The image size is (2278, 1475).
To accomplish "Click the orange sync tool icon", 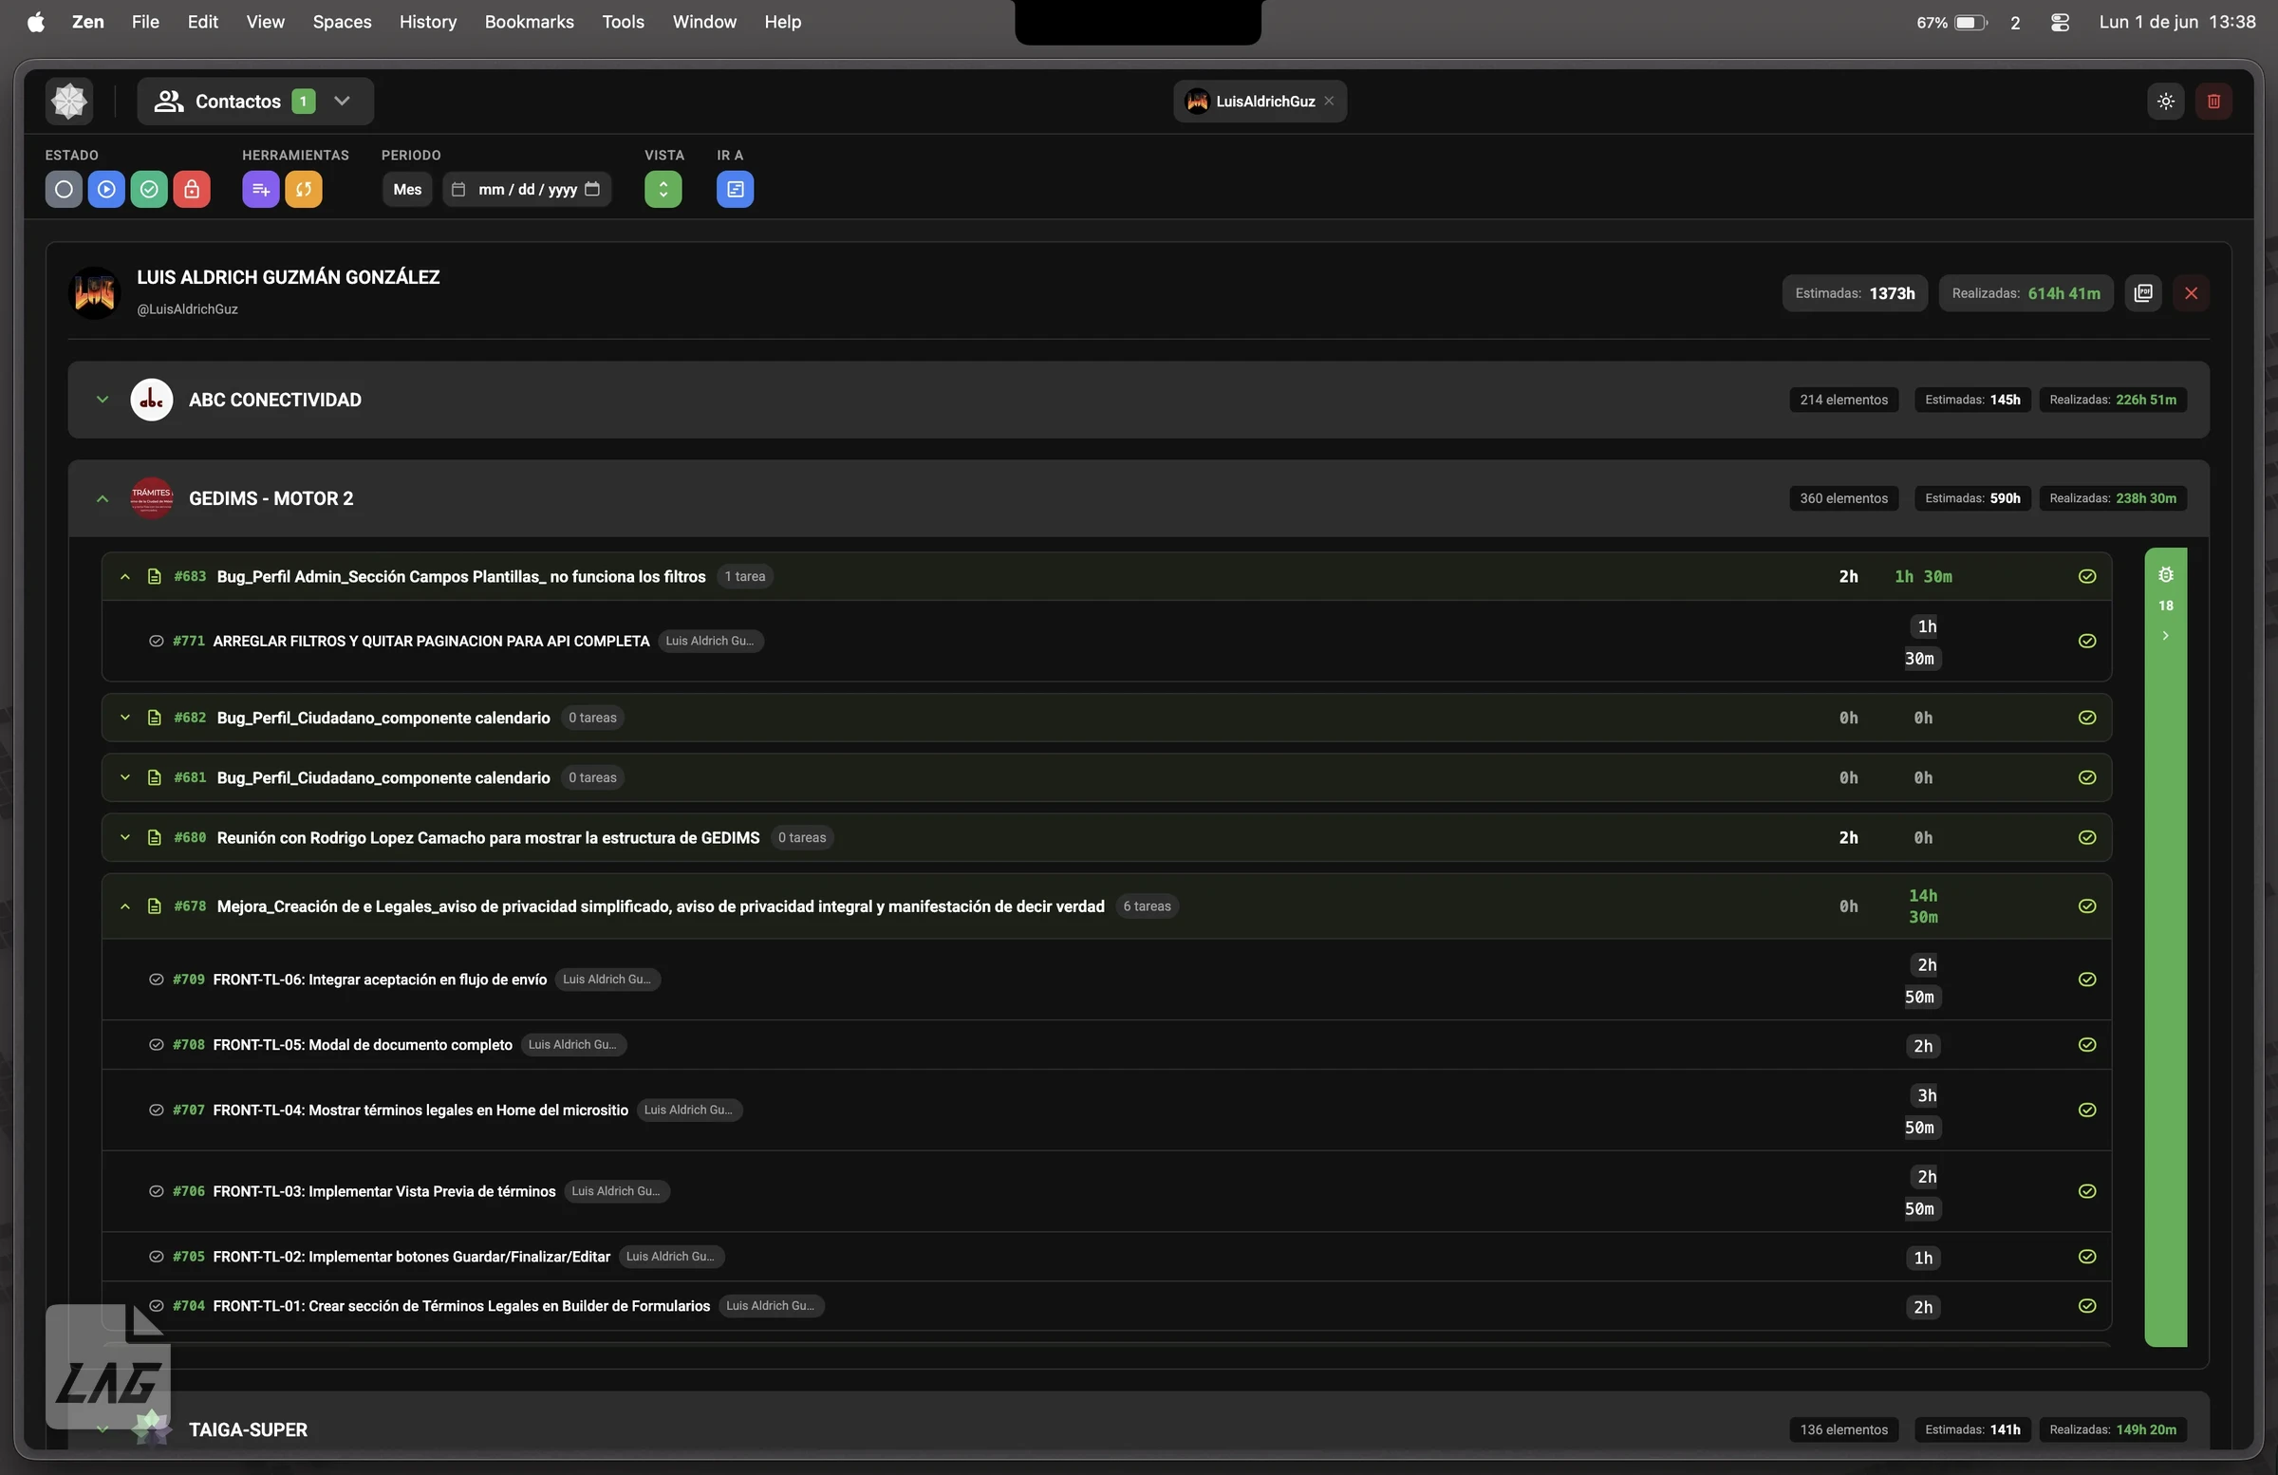I will [x=304, y=189].
